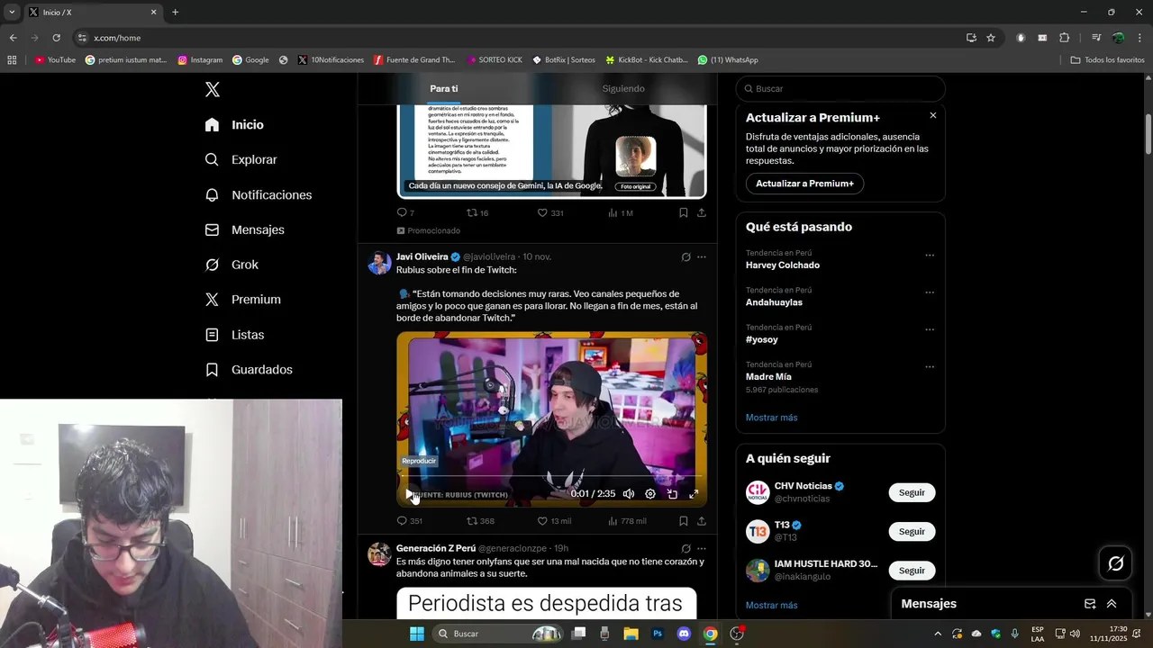Expand the Mensajes drawer
Viewport: 1153px width, 648px height.
point(1112,604)
